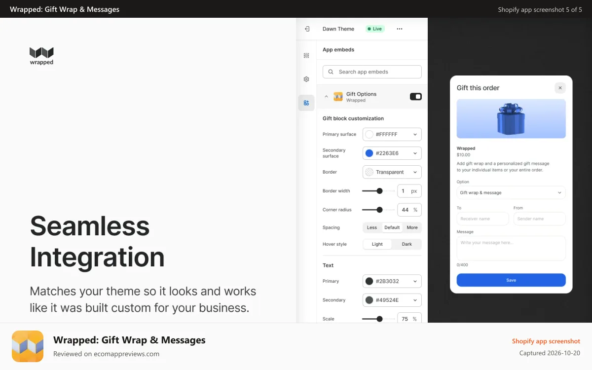Save the gift options
The image size is (592, 370).
(511, 280)
